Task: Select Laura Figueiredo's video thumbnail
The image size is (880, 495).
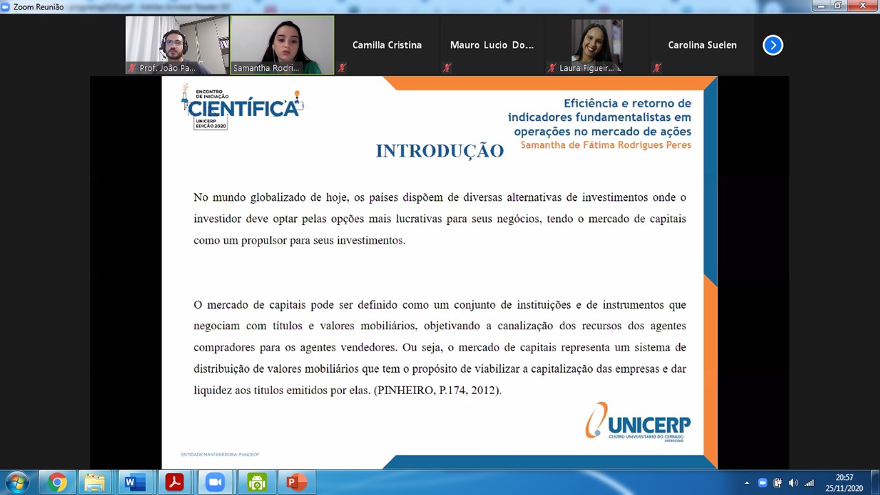Action: 596,45
